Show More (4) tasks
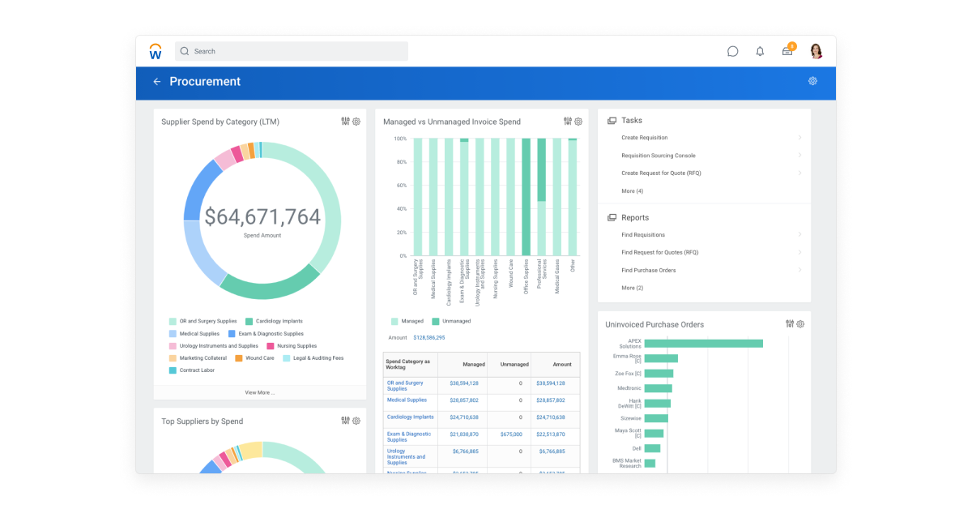Viewport: 972px width, 509px height. coord(633,191)
